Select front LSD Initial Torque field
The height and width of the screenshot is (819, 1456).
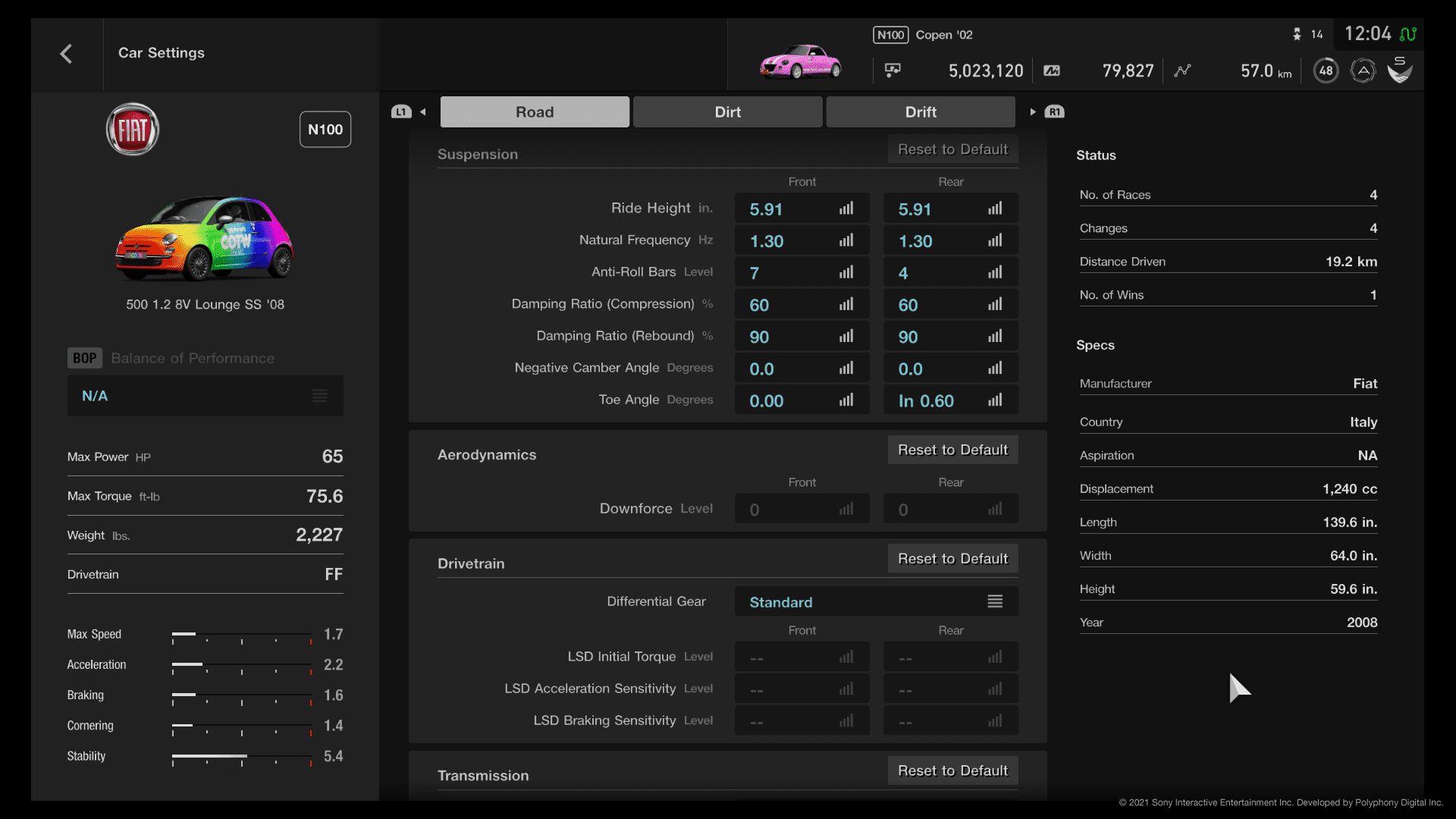tap(802, 657)
